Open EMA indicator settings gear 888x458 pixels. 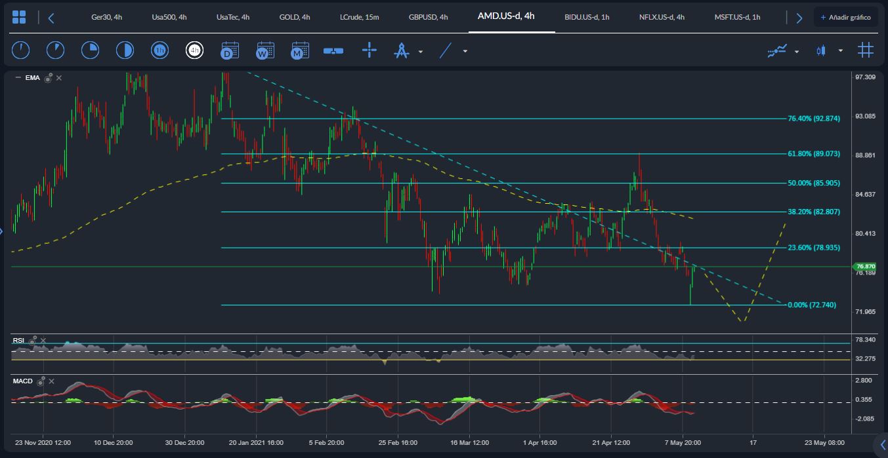48,78
